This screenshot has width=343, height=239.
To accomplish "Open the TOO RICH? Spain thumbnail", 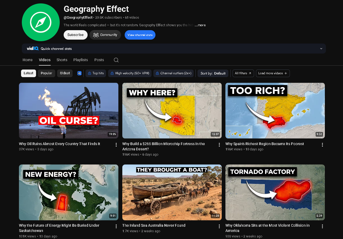I will click(275, 110).
